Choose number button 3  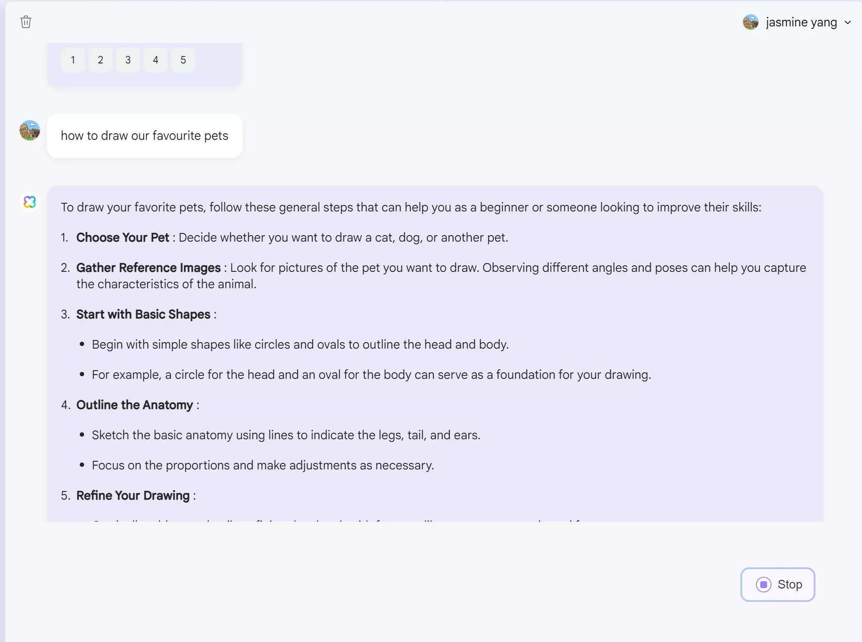(x=128, y=60)
